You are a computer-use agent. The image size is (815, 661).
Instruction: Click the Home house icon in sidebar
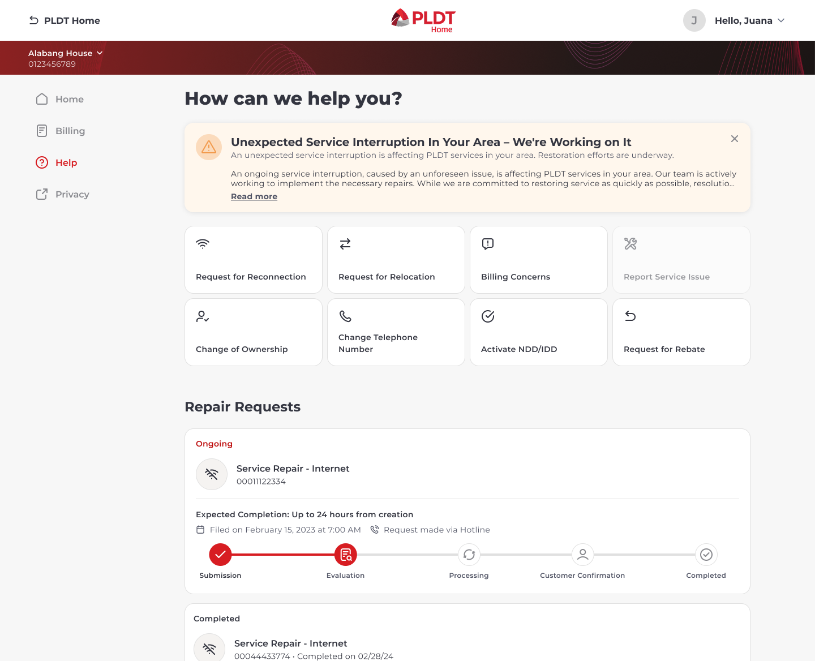coord(42,99)
